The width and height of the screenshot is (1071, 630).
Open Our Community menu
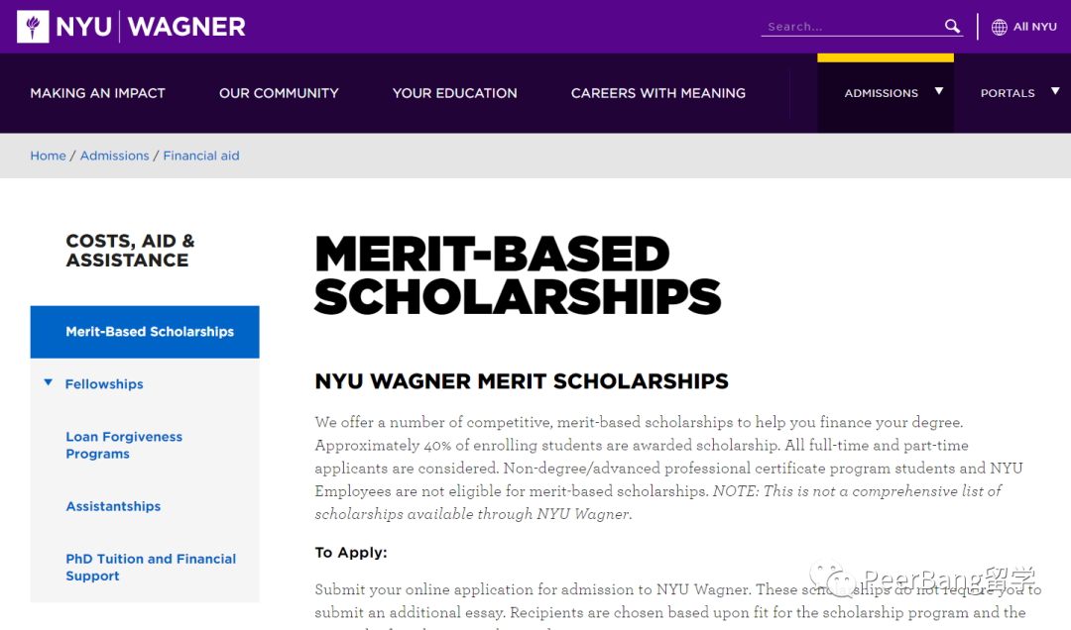[x=279, y=93]
